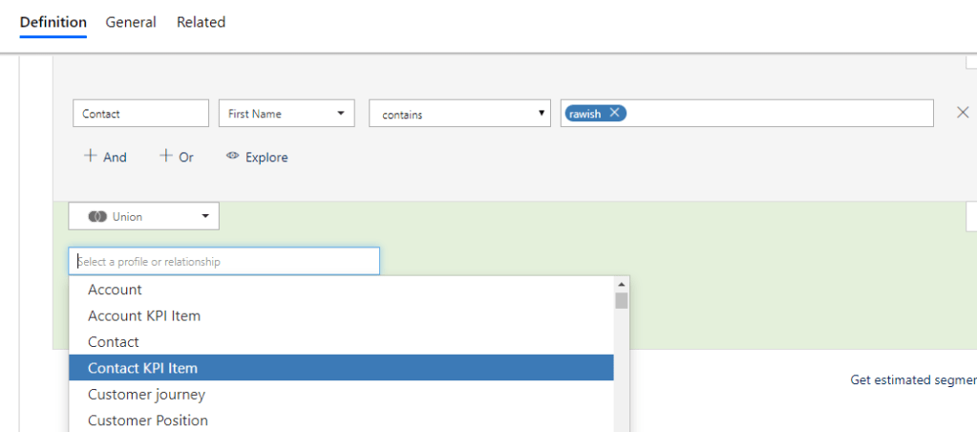Choose Contact KPI Item in the list
Image resolution: width=977 pixels, height=432 pixels.
coord(142,368)
